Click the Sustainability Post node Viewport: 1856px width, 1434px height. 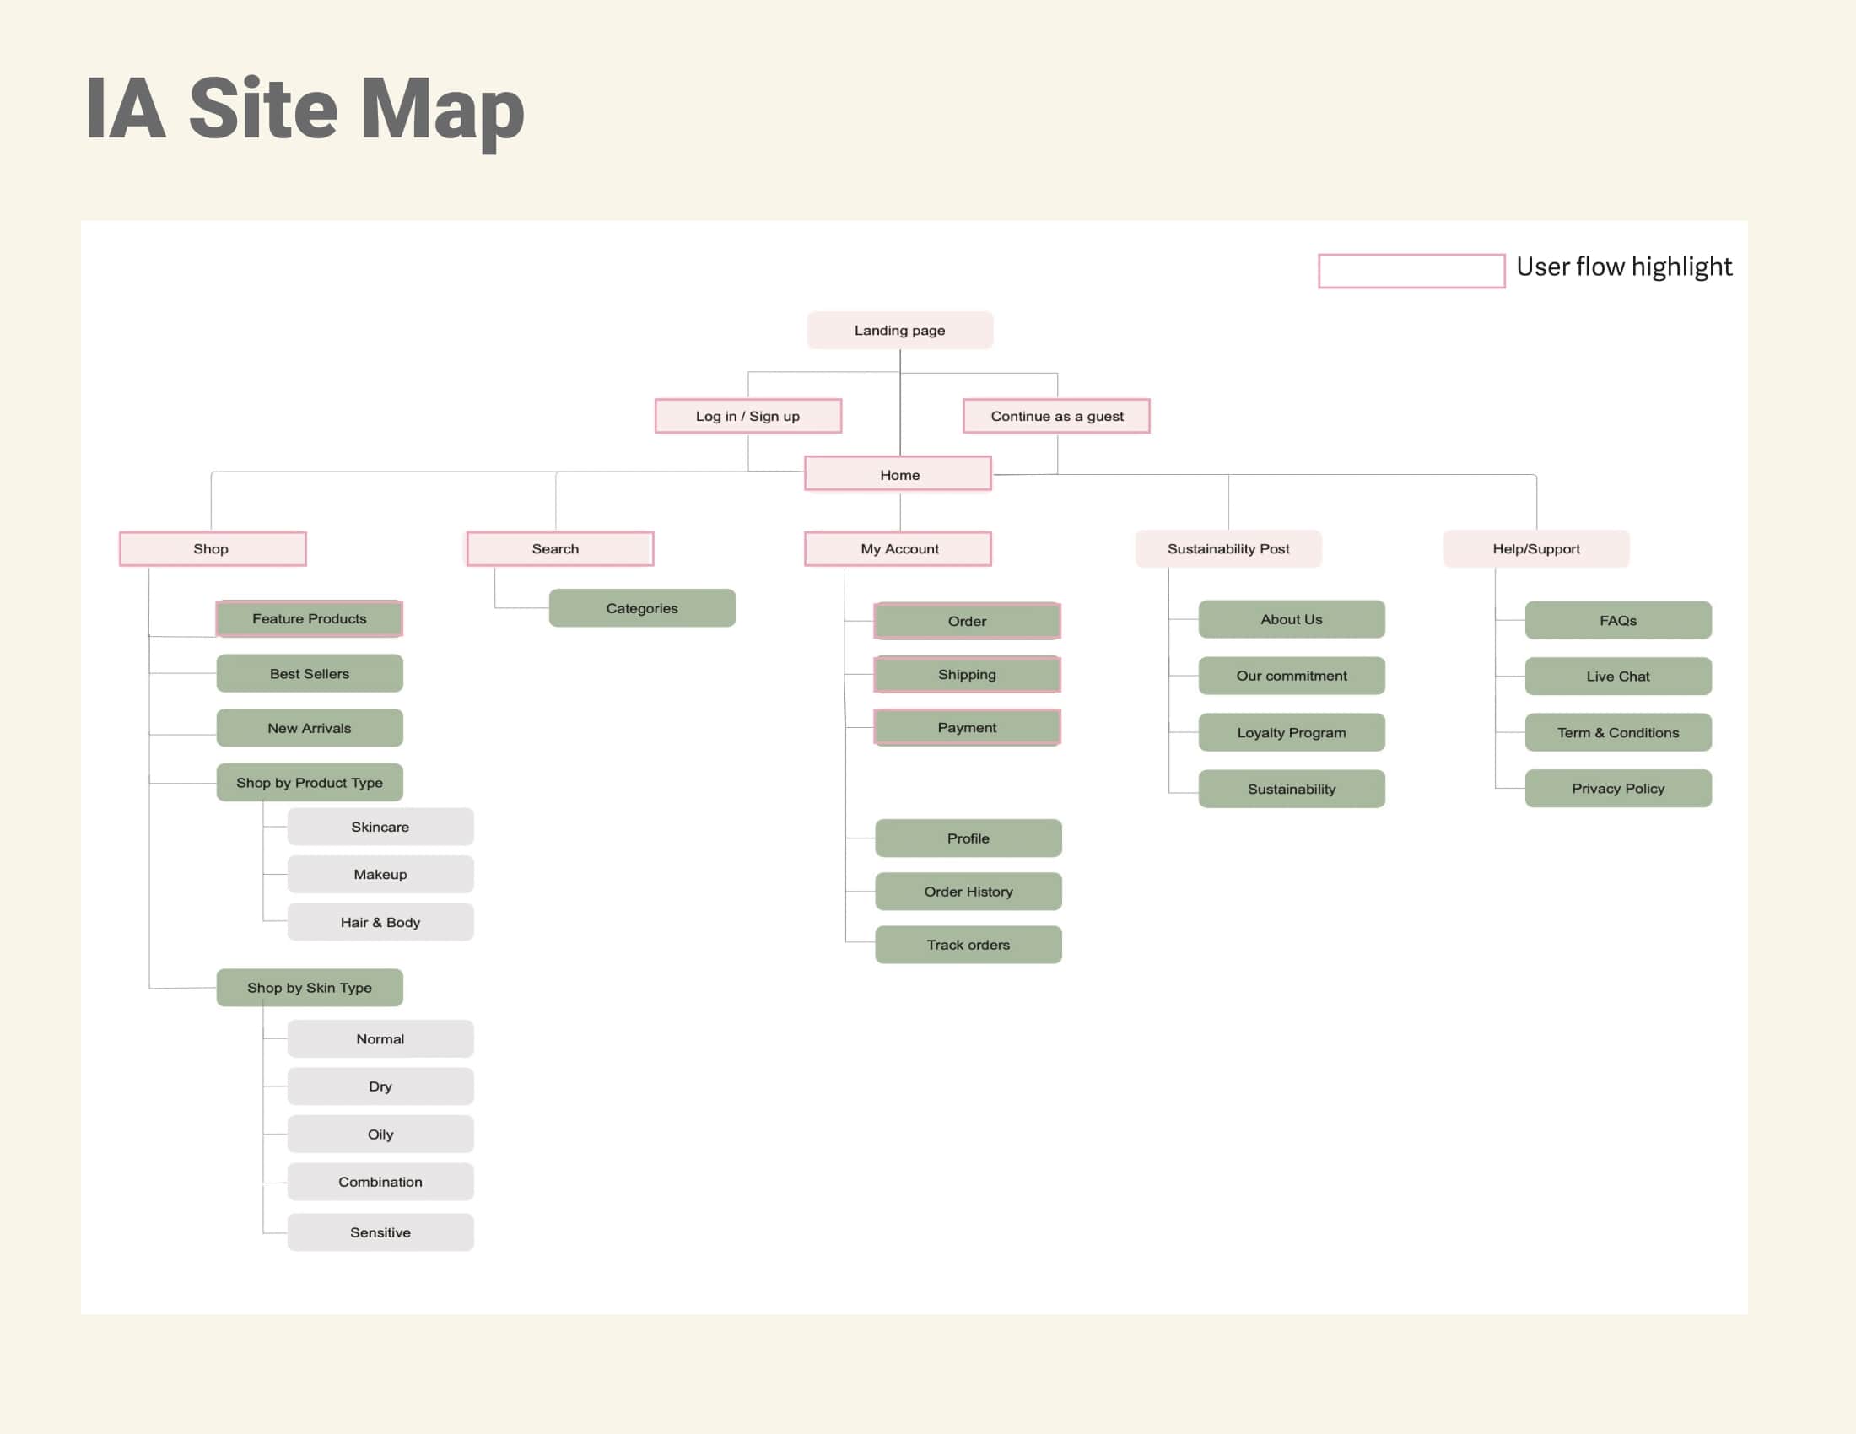tap(1228, 549)
